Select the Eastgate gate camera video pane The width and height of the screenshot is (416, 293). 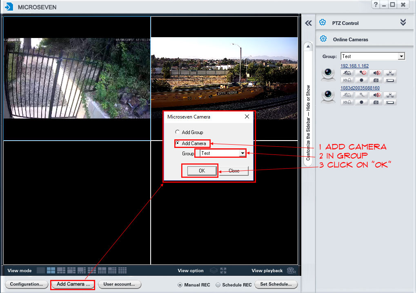click(77, 78)
